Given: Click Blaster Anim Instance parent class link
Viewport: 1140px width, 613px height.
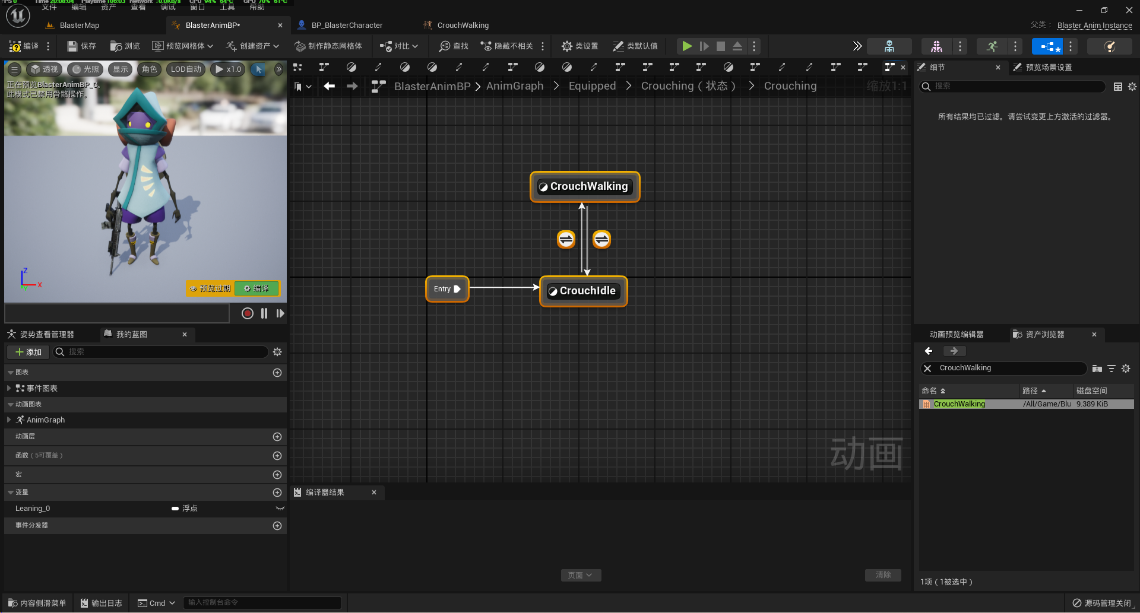Looking at the screenshot, I should [x=1094, y=25].
